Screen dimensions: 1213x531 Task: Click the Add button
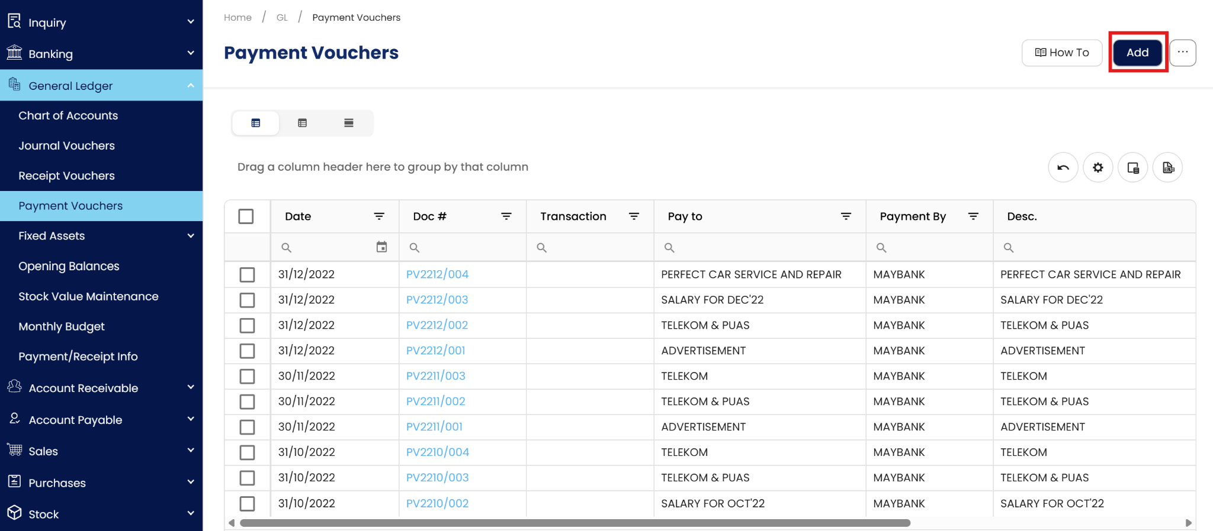click(x=1137, y=53)
